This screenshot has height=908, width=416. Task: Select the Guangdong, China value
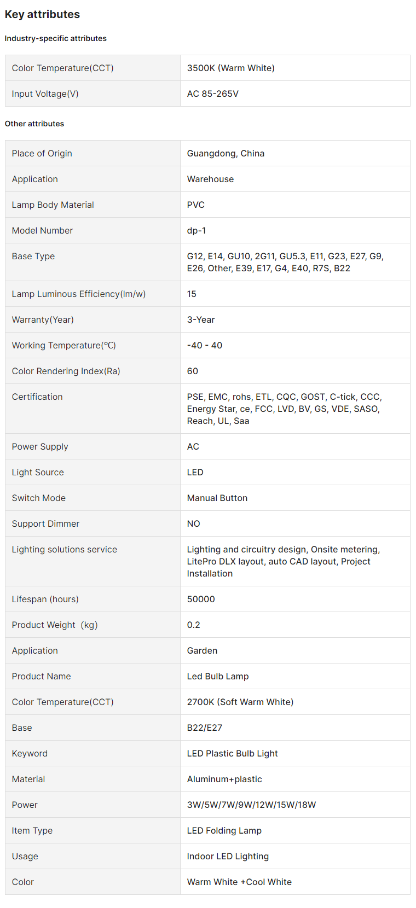(x=226, y=153)
